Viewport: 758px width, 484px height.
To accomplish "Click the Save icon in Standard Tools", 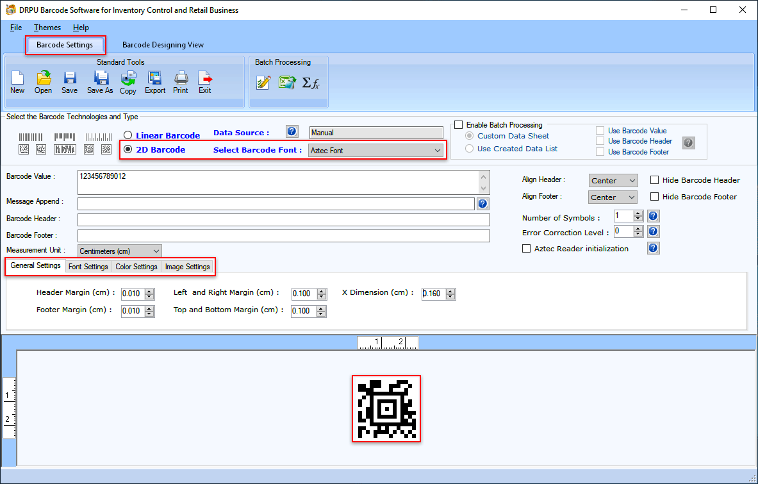I will point(70,82).
